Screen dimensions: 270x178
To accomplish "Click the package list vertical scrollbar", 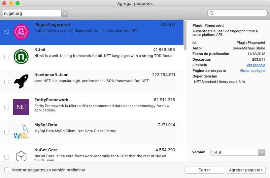I will click(185, 35).
